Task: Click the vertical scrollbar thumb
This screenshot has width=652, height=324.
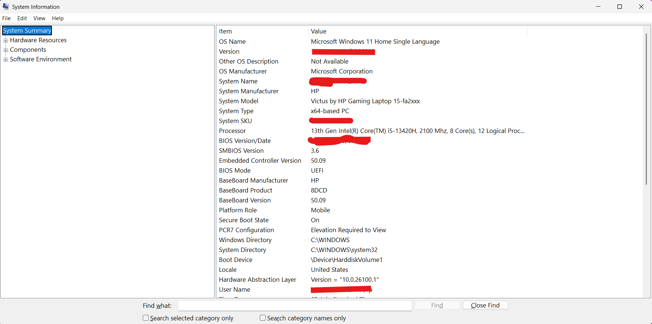Action: click(646, 109)
